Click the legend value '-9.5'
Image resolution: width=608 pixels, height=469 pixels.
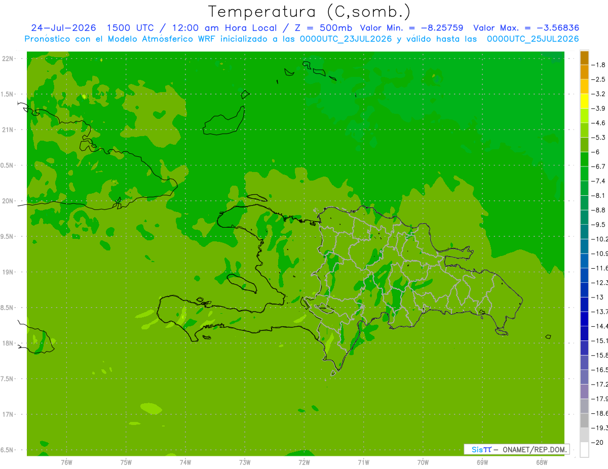click(x=598, y=225)
